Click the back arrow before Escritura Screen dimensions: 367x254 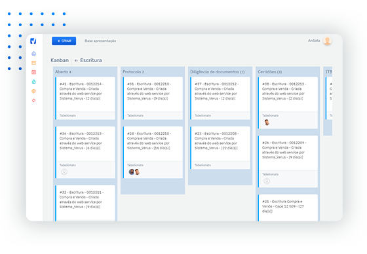(x=76, y=61)
